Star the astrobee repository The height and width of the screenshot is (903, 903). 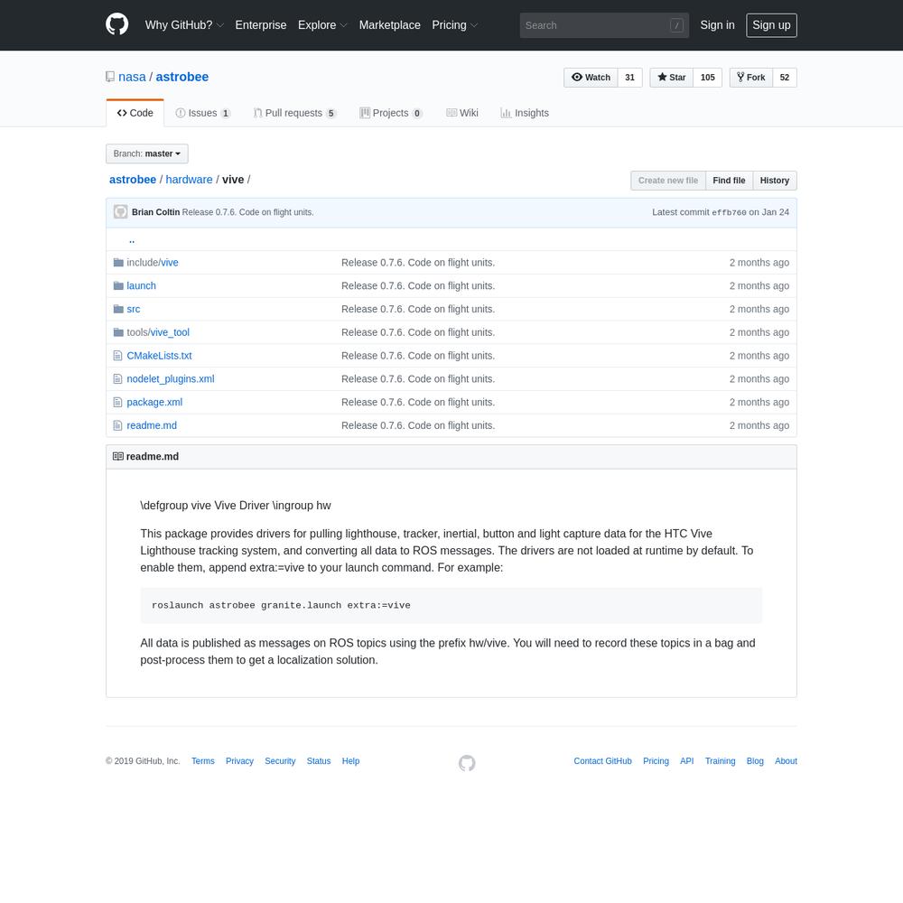(x=672, y=77)
